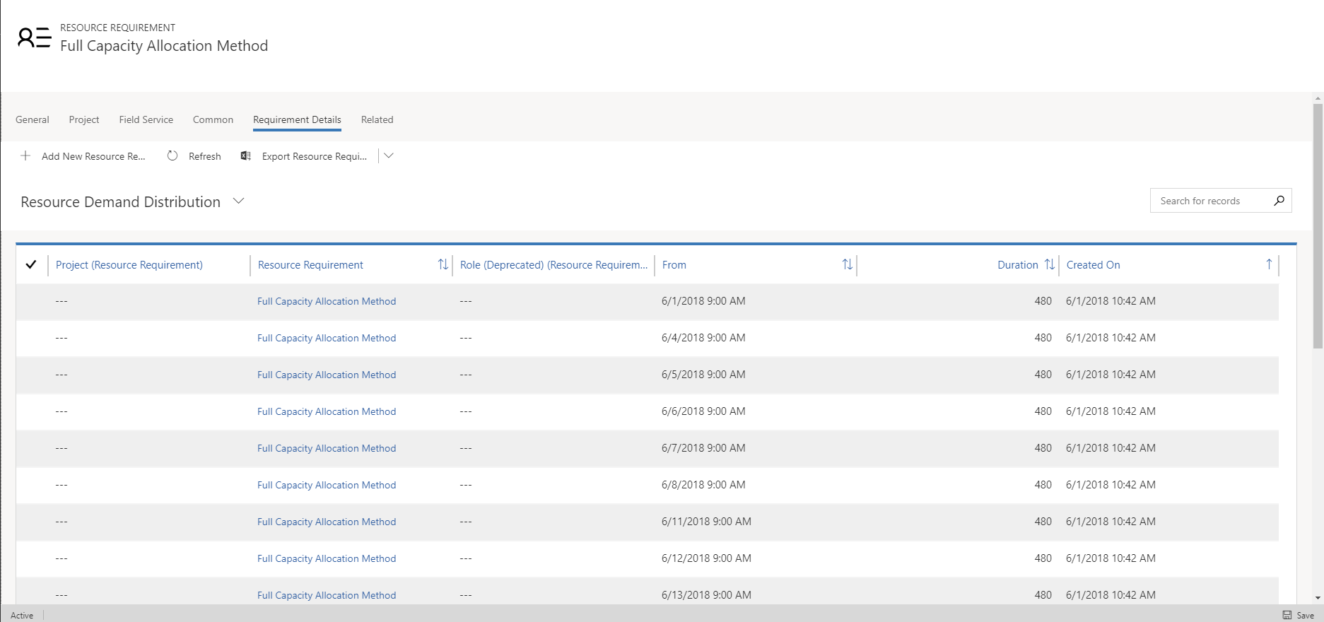Image resolution: width=1324 pixels, height=622 pixels.
Task: Click the vertical scrollbar thumb
Action: click(x=1318, y=226)
